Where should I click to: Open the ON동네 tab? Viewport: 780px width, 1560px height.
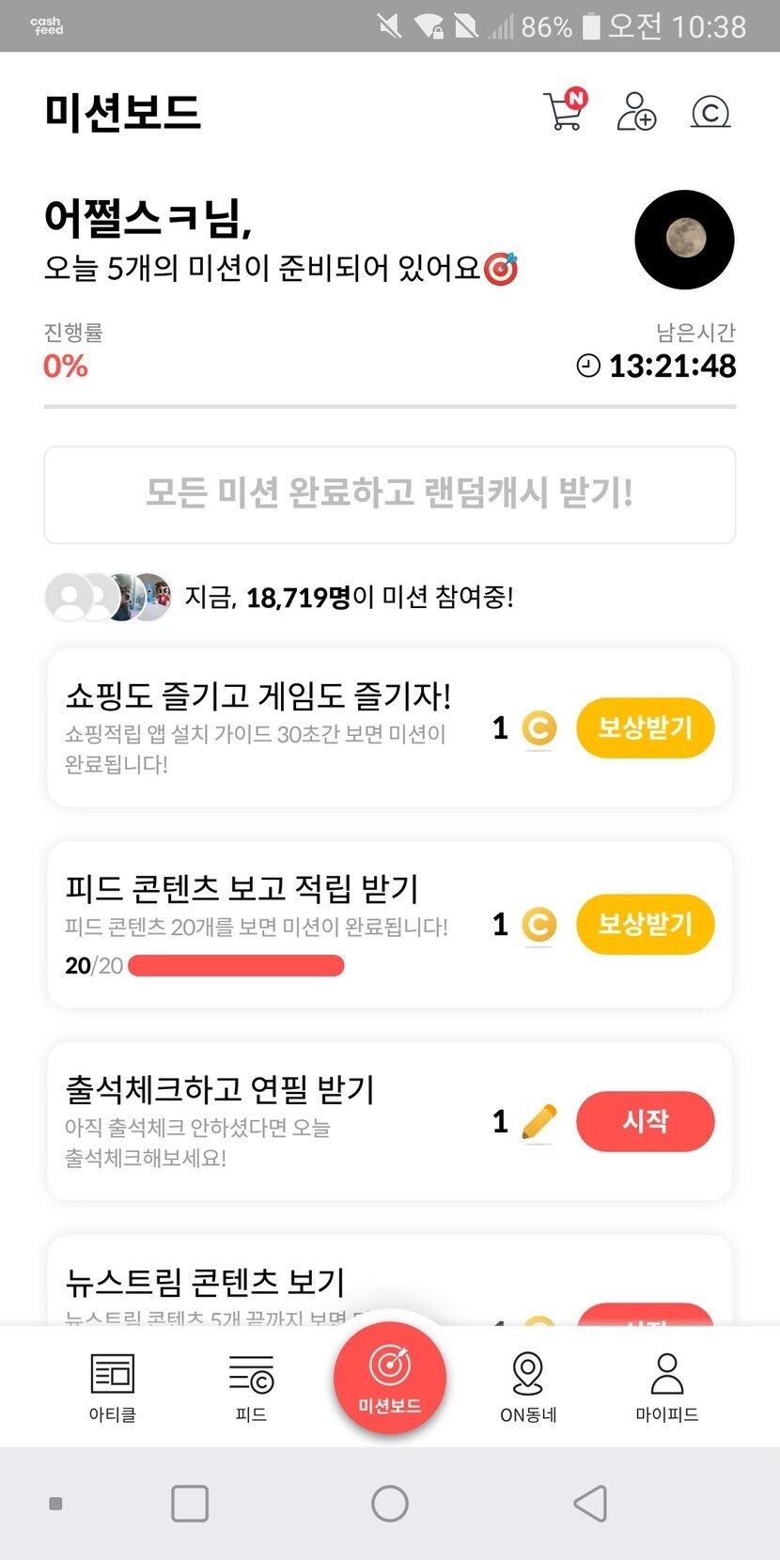[528, 1387]
